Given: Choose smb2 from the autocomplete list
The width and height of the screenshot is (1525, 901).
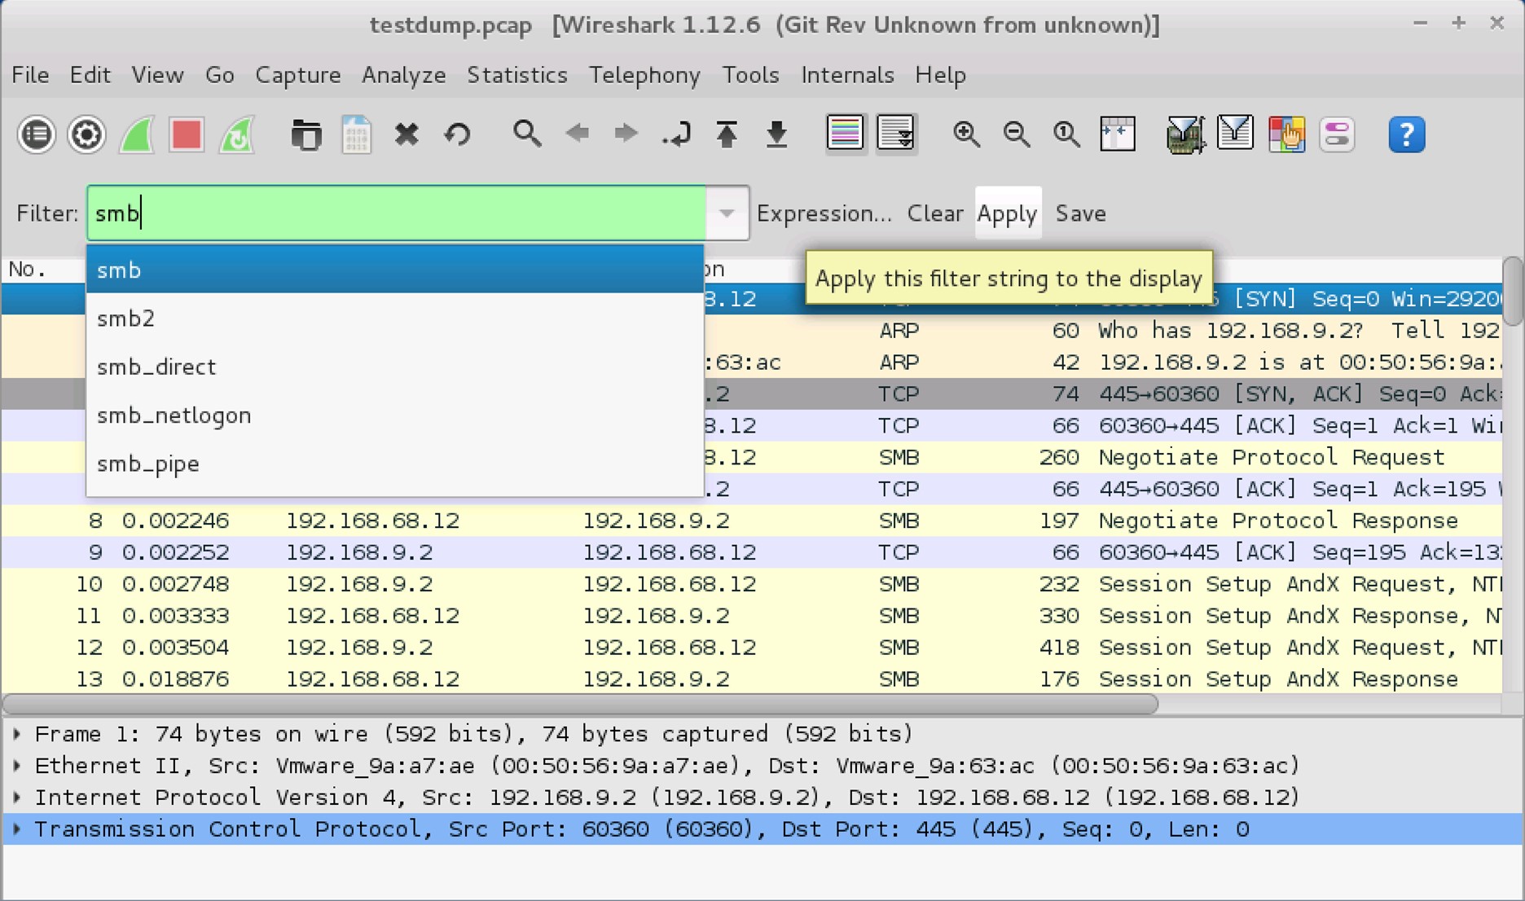Looking at the screenshot, I should (126, 319).
